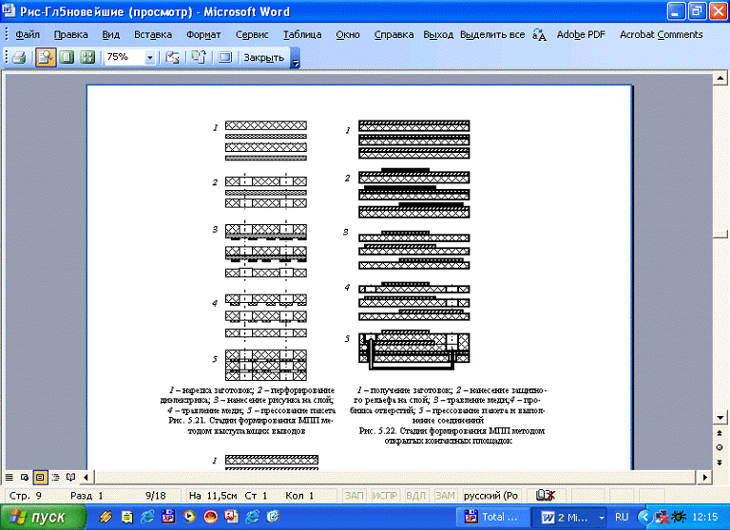
Task: Open the Вставка menu
Action: 153,34
